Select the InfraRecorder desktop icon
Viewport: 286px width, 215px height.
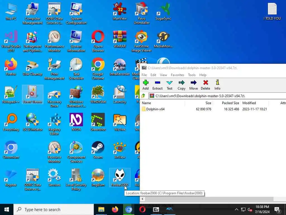(x=120, y=67)
